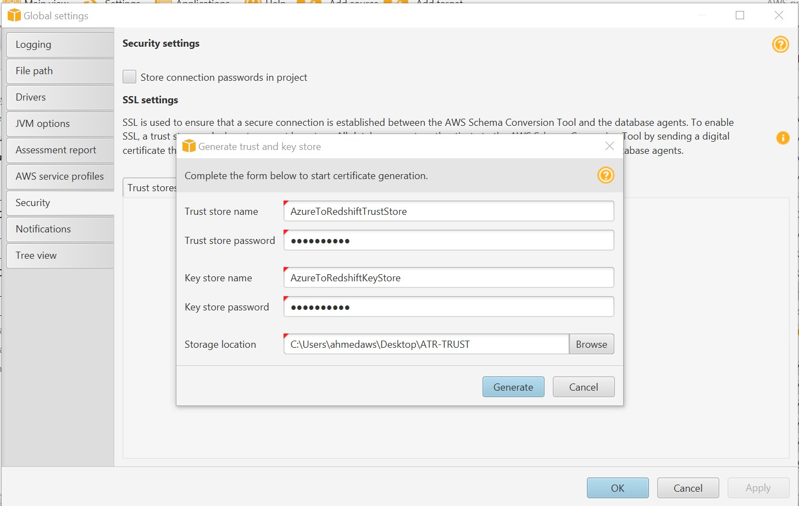
Task: Confirm Global settings with OK
Action: pyautogui.click(x=618, y=488)
